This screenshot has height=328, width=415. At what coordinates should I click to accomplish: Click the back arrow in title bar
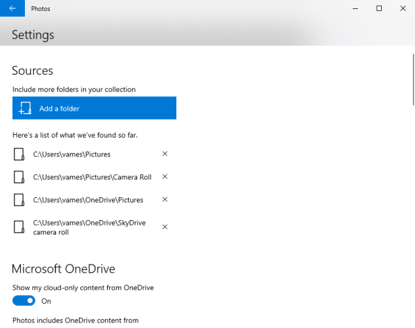12,8
